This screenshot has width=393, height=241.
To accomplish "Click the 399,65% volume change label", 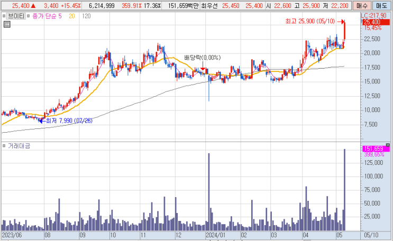I will click(374, 154).
